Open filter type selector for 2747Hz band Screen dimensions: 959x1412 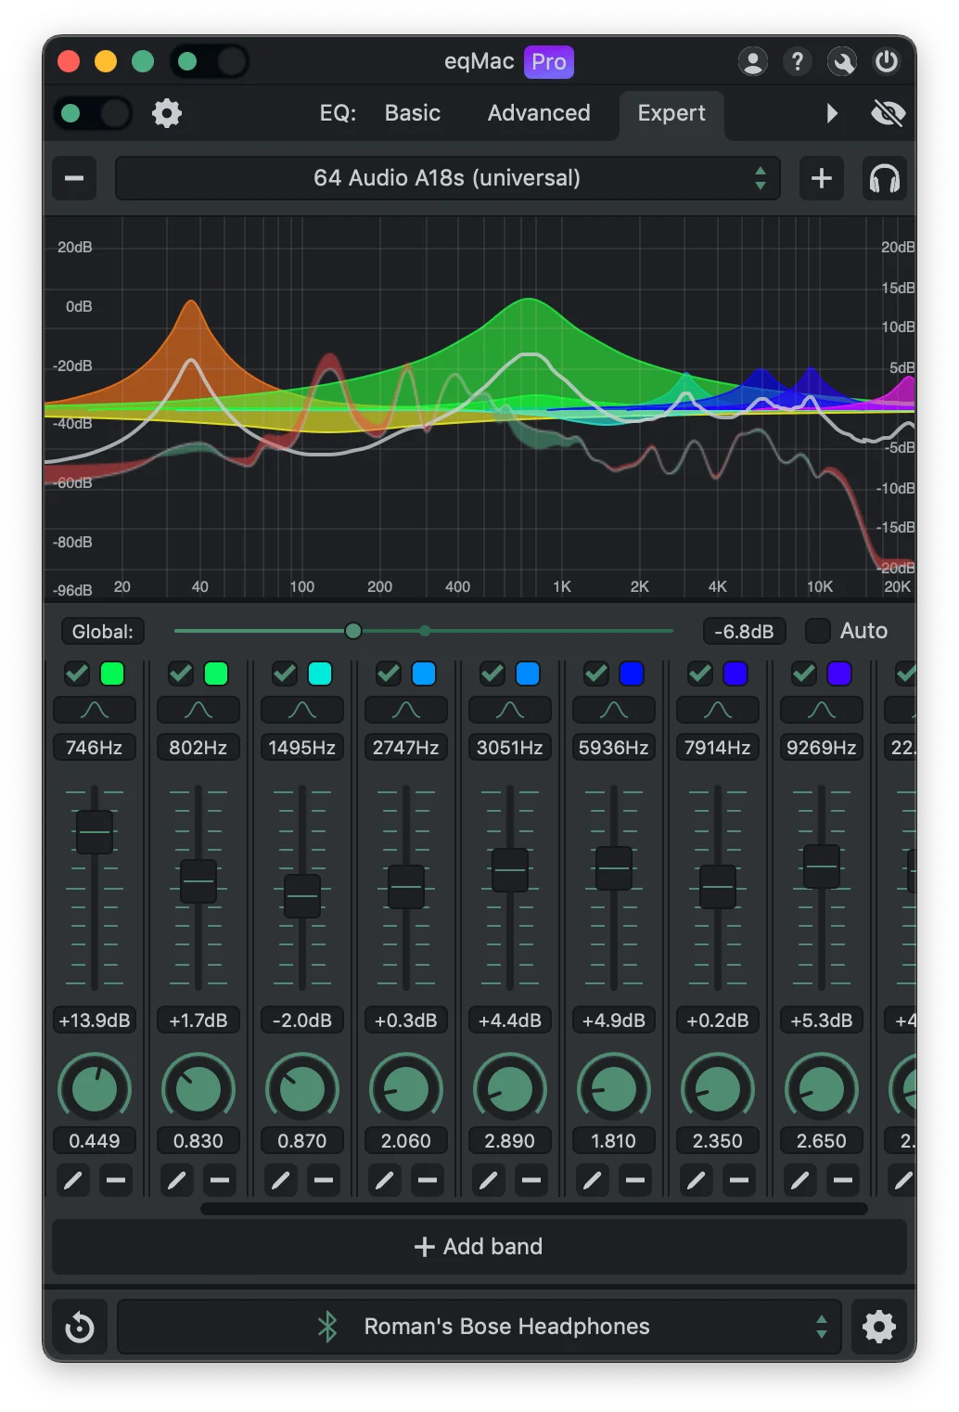click(x=406, y=711)
